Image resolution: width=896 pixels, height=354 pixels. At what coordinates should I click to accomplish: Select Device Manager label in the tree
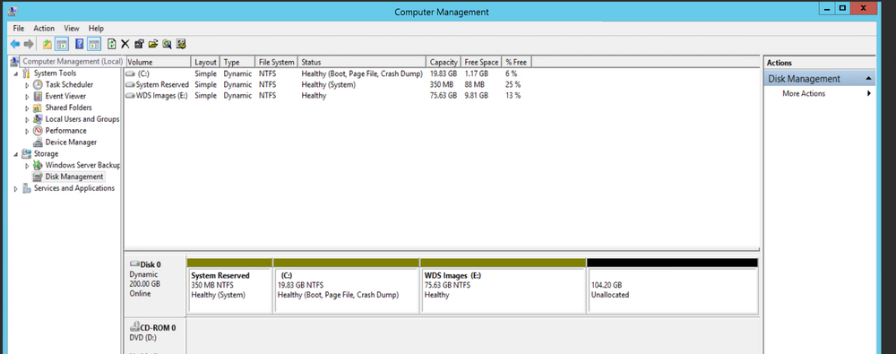71,142
